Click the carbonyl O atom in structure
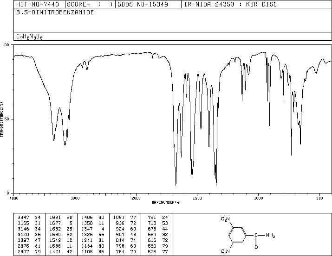 [x=256, y=247]
